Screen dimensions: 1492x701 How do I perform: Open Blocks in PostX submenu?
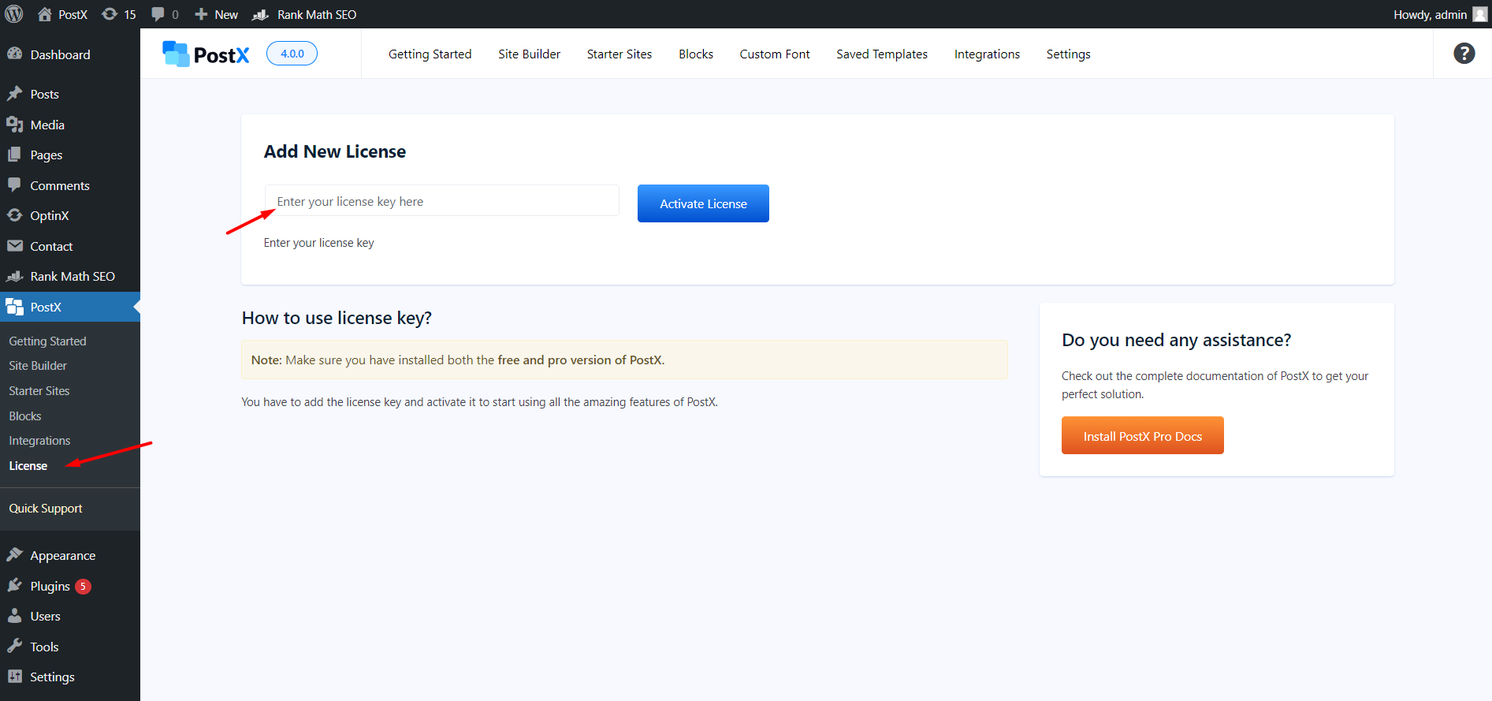click(25, 416)
